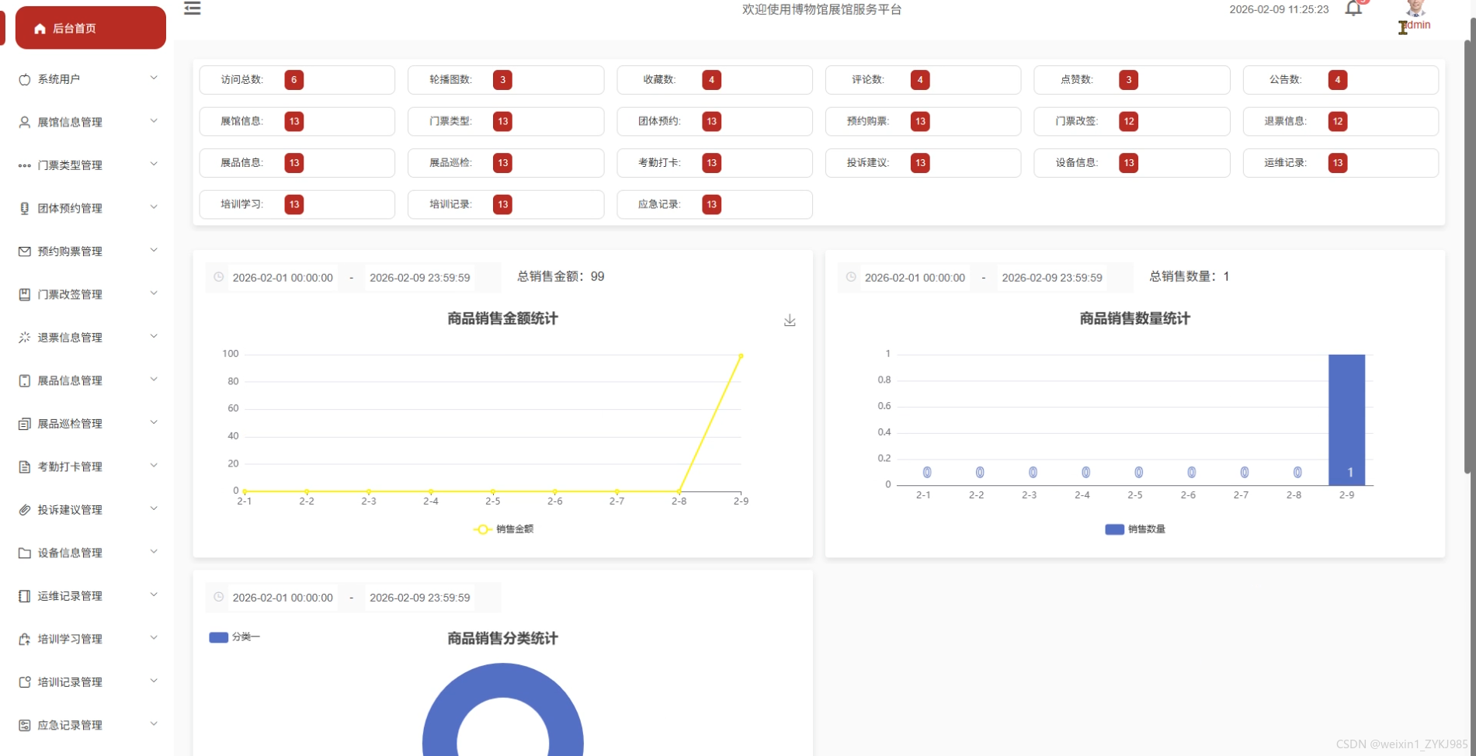Click the 2-9 bar in 商品销售数量统计
Image resolution: width=1476 pixels, height=756 pixels.
[1346, 420]
